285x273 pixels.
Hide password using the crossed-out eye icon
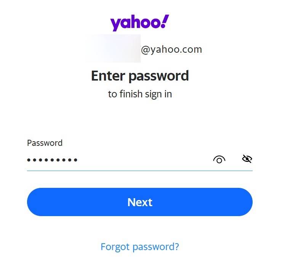click(247, 159)
